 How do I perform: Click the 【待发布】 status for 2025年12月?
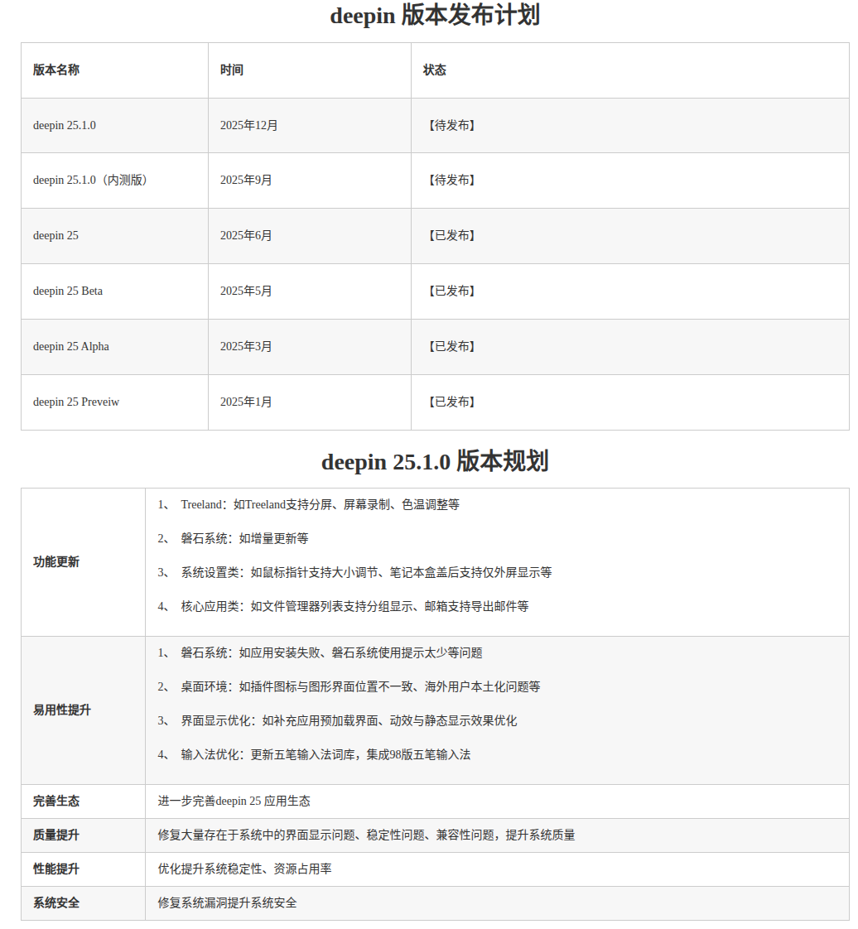click(451, 126)
